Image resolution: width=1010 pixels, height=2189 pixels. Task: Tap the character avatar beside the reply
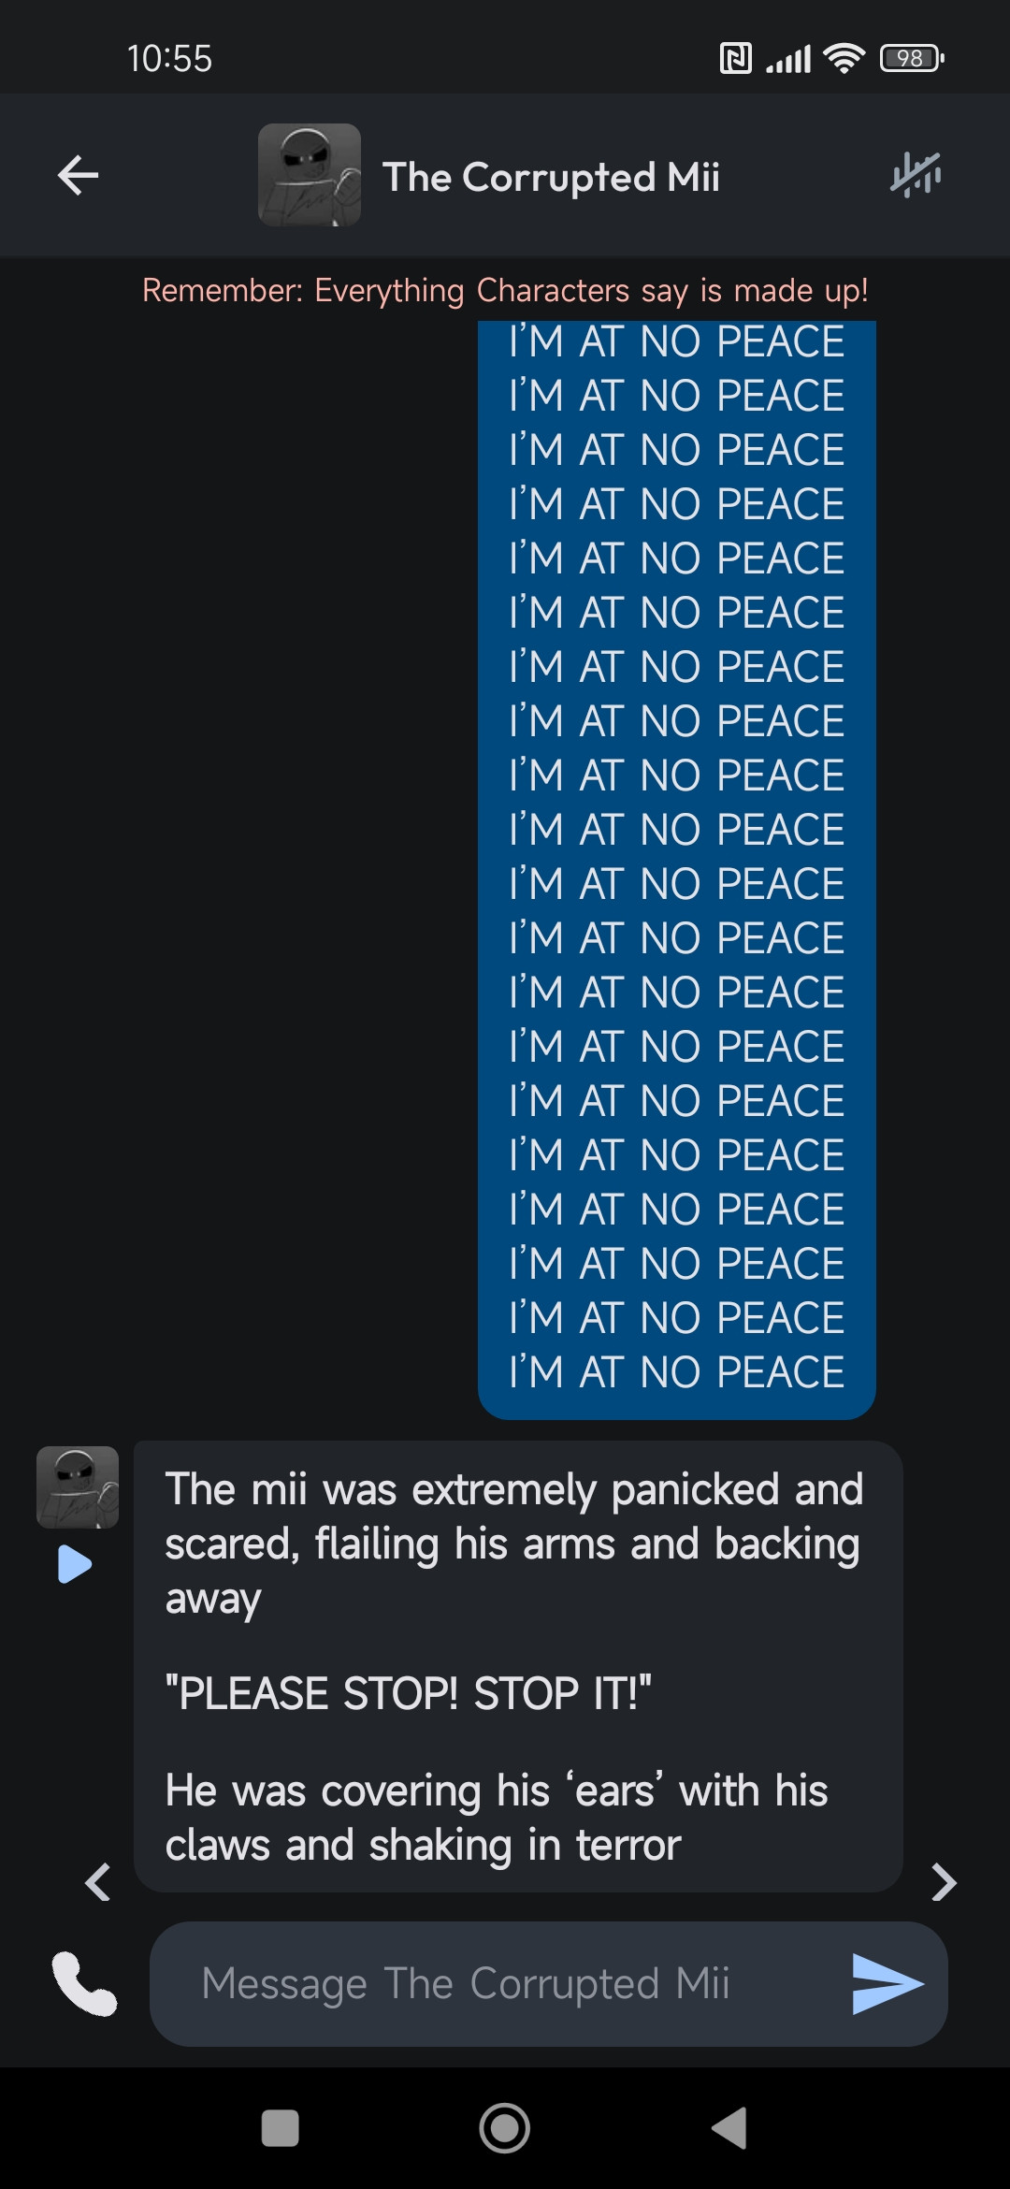78,1487
